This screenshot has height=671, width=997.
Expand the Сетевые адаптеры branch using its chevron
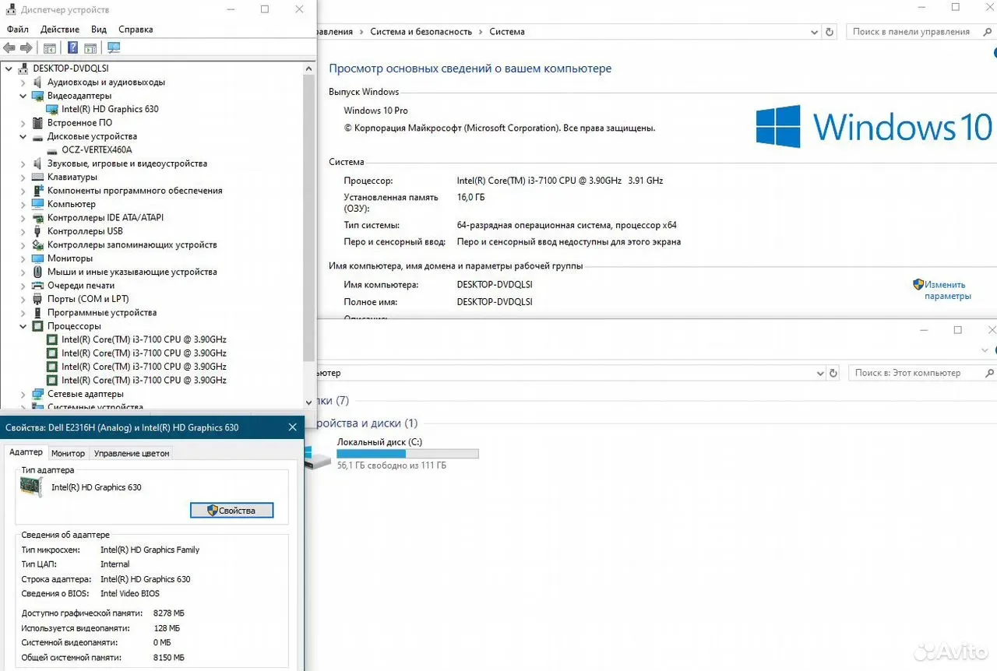23,394
